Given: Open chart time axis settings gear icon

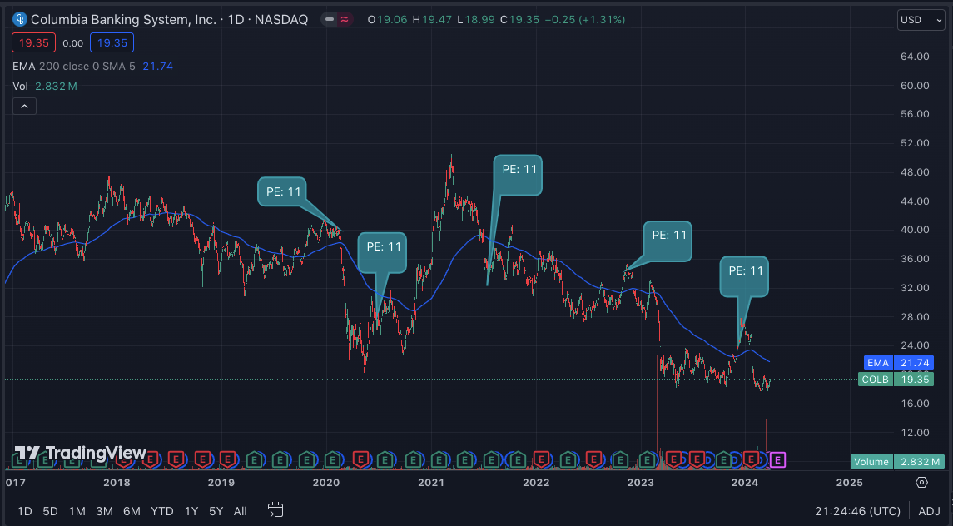Looking at the screenshot, I should click(921, 483).
